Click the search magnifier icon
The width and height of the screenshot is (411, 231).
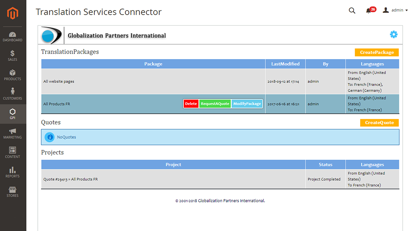pos(352,10)
